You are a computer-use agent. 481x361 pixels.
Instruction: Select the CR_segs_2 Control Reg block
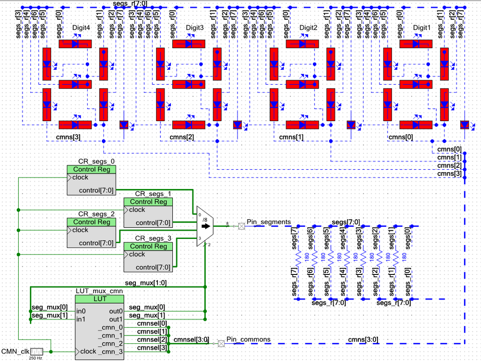tap(91, 233)
